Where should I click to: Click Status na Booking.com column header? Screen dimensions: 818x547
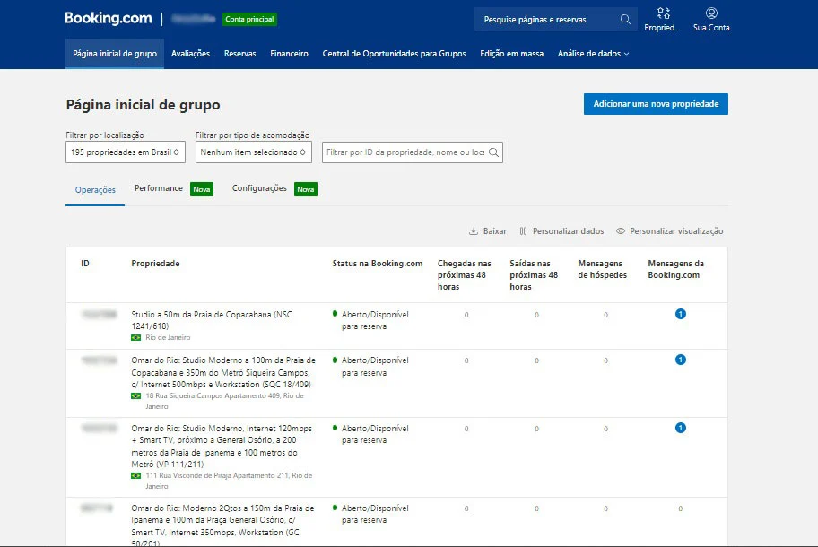click(378, 264)
